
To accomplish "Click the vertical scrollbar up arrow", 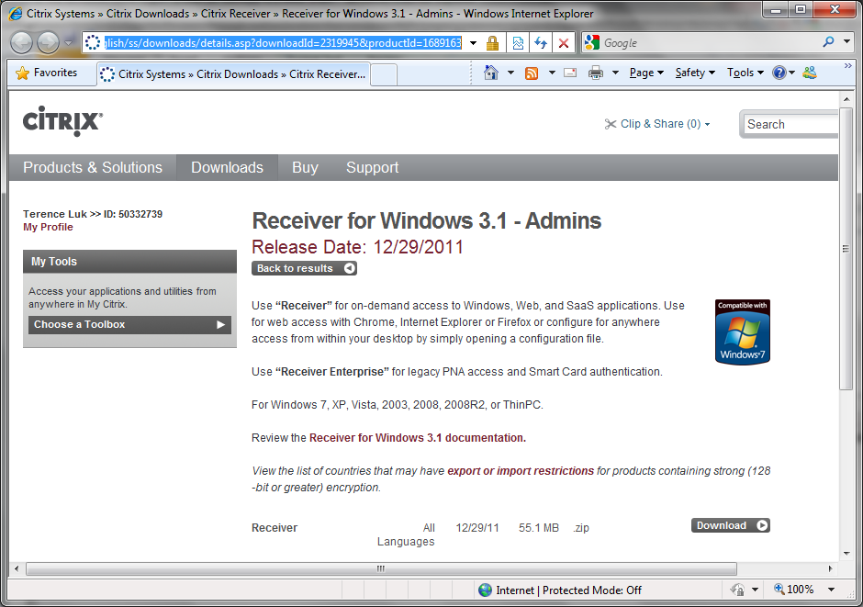I will [846, 99].
